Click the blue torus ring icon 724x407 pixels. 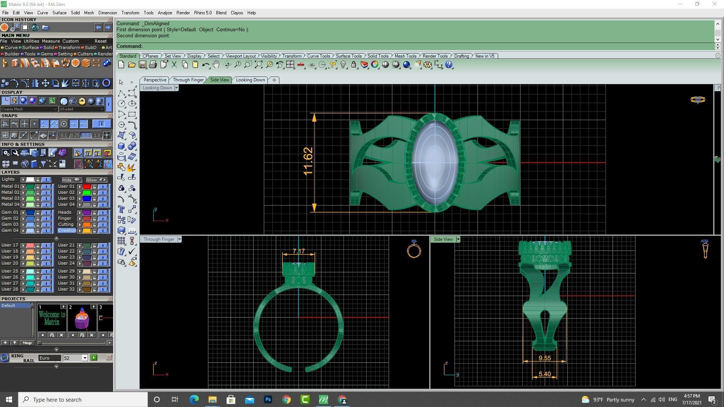[x=106, y=83]
